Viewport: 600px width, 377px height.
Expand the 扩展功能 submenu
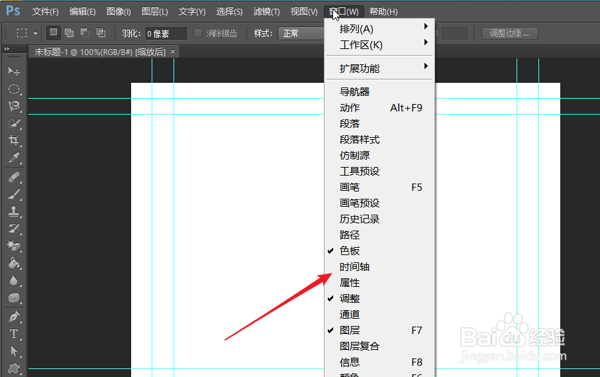(x=379, y=68)
